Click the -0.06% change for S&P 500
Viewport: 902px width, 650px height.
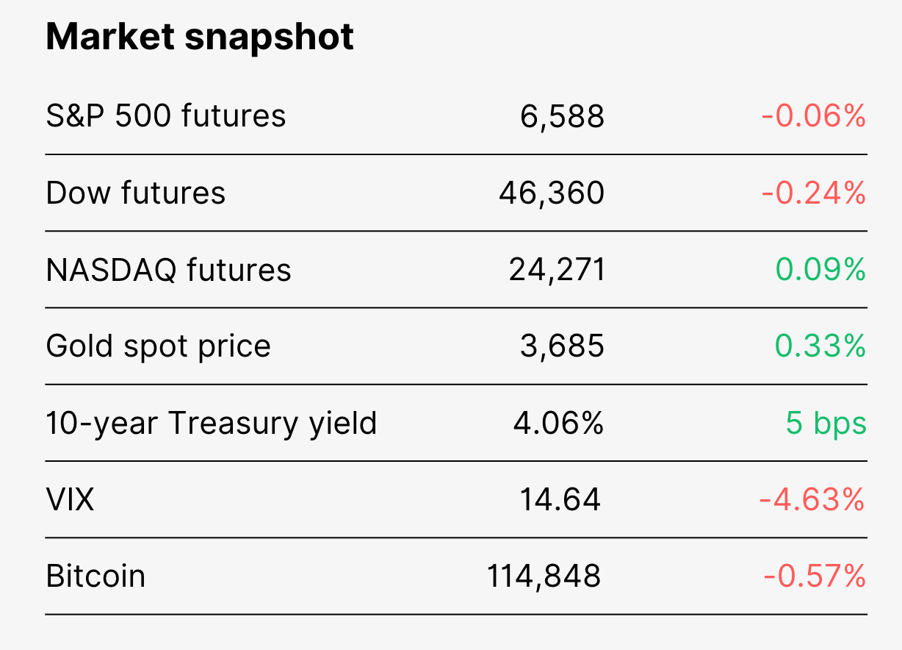pyautogui.click(x=814, y=116)
